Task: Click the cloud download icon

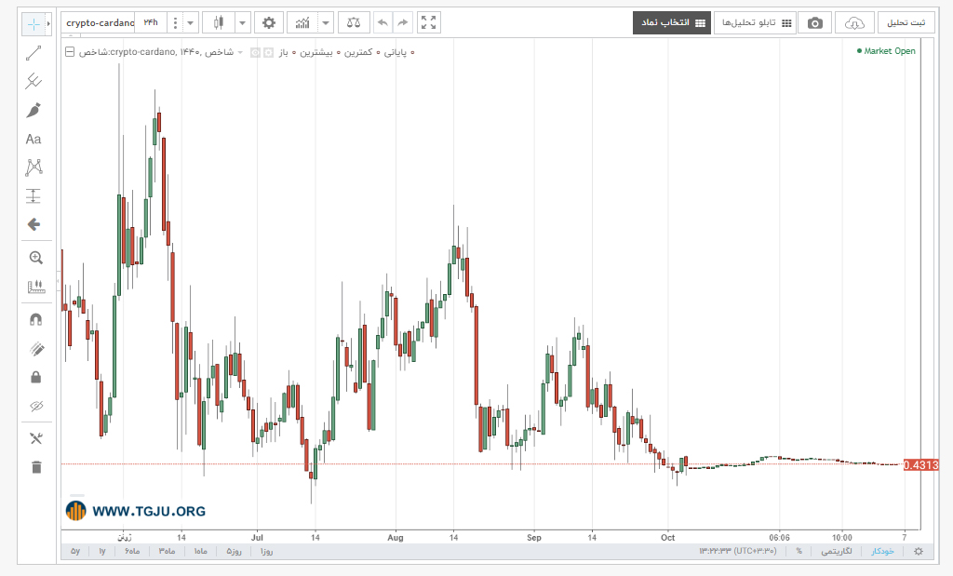Action: [x=854, y=23]
